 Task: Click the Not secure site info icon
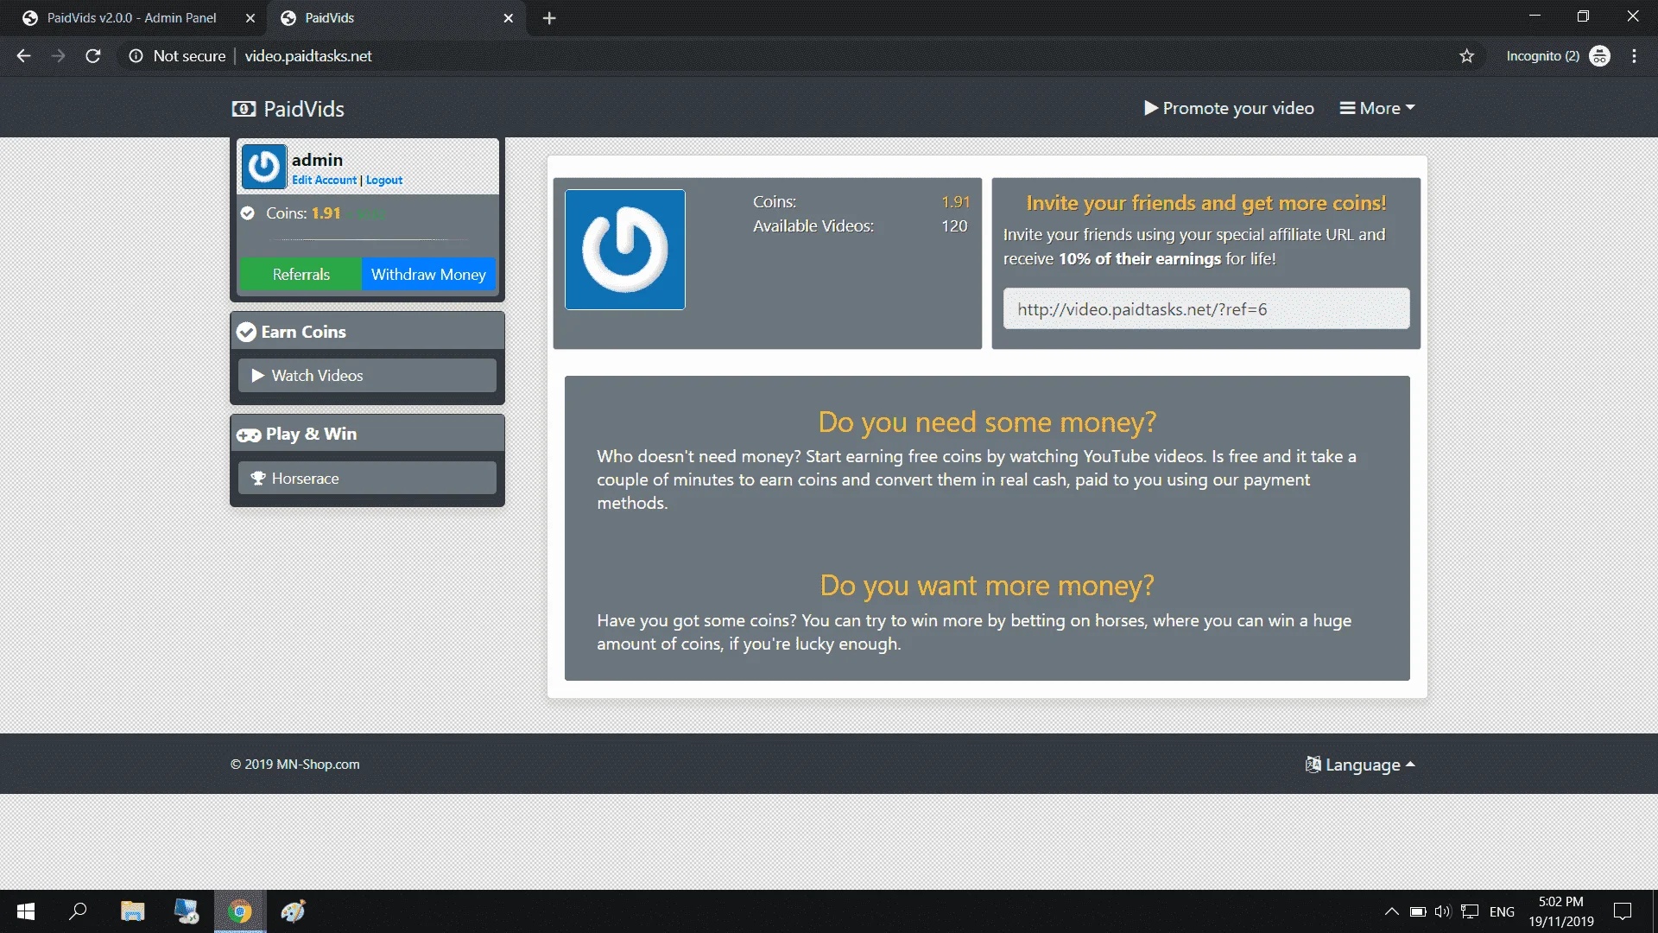click(136, 56)
